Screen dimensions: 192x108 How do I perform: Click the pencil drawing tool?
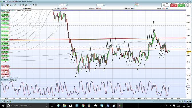(x=5, y=5)
